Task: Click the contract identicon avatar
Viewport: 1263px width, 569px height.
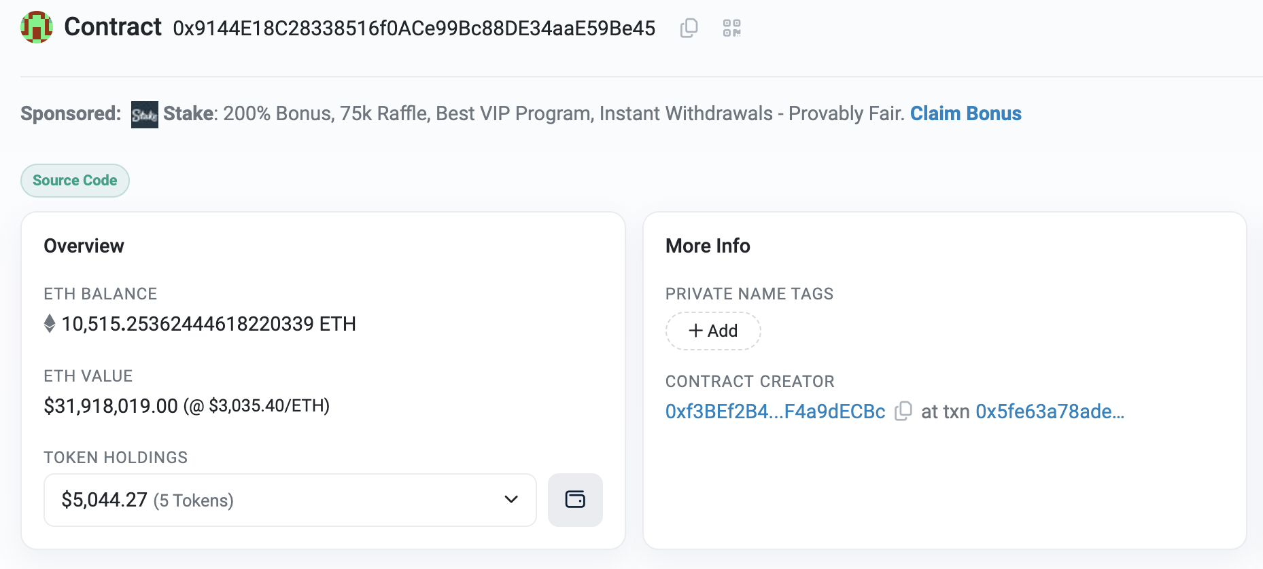Action: [37, 27]
